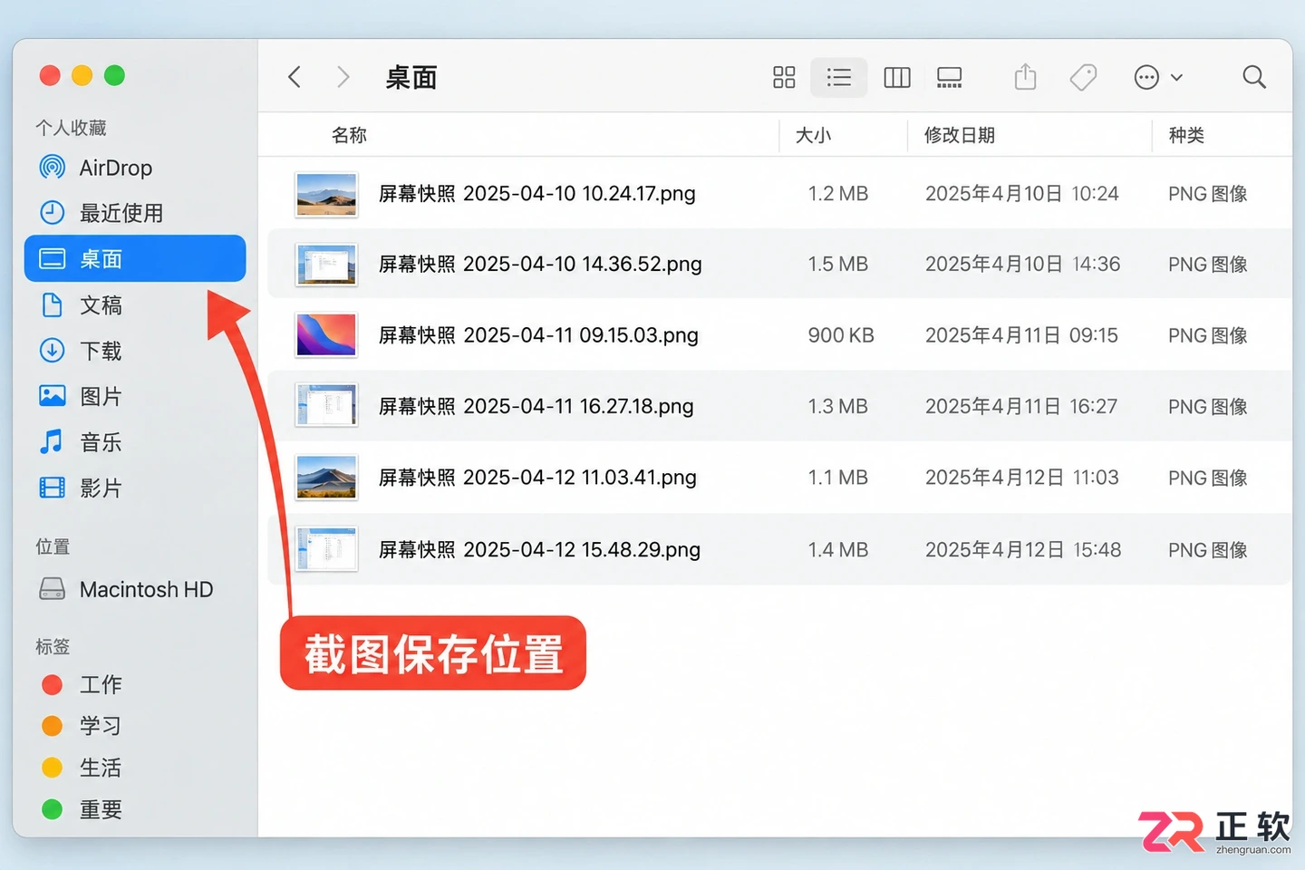This screenshot has height=870, width=1305.
Task: Select thumbnail of 屏幕快照 2025-04-11 09.15.03.png
Action: click(x=326, y=335)
